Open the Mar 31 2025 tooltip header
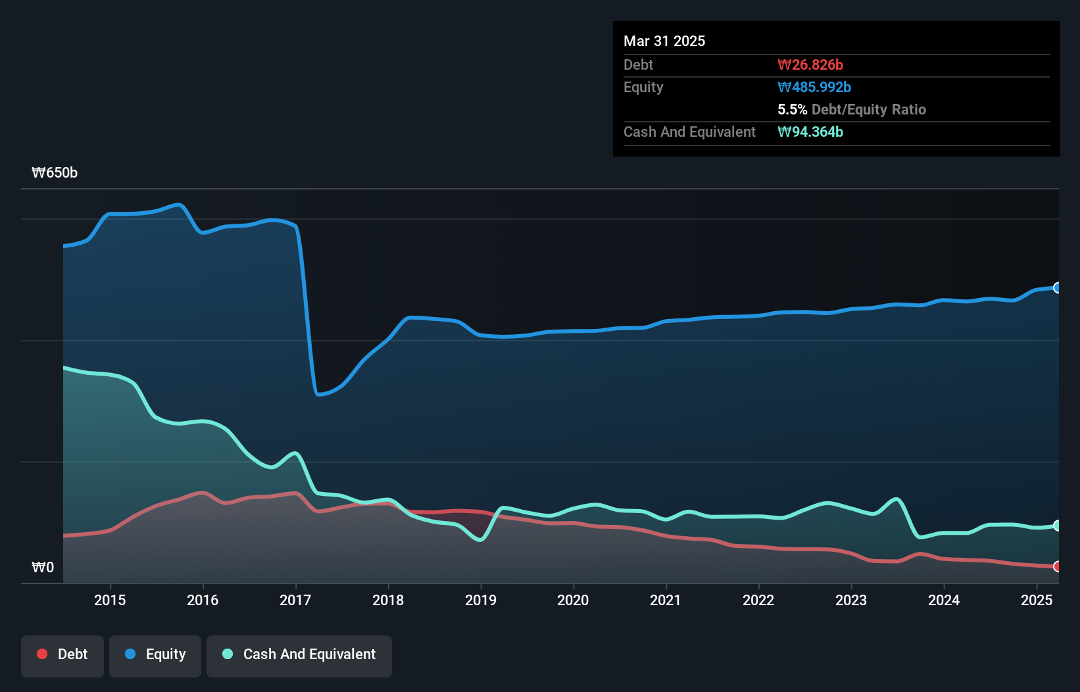The height and width of the screenshot is (692, 1080). coord(664,41)
